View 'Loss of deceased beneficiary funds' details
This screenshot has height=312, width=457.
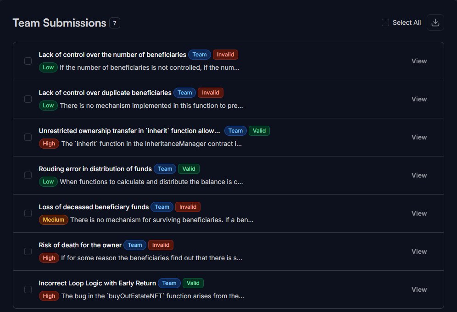click(x=419, y=213)
